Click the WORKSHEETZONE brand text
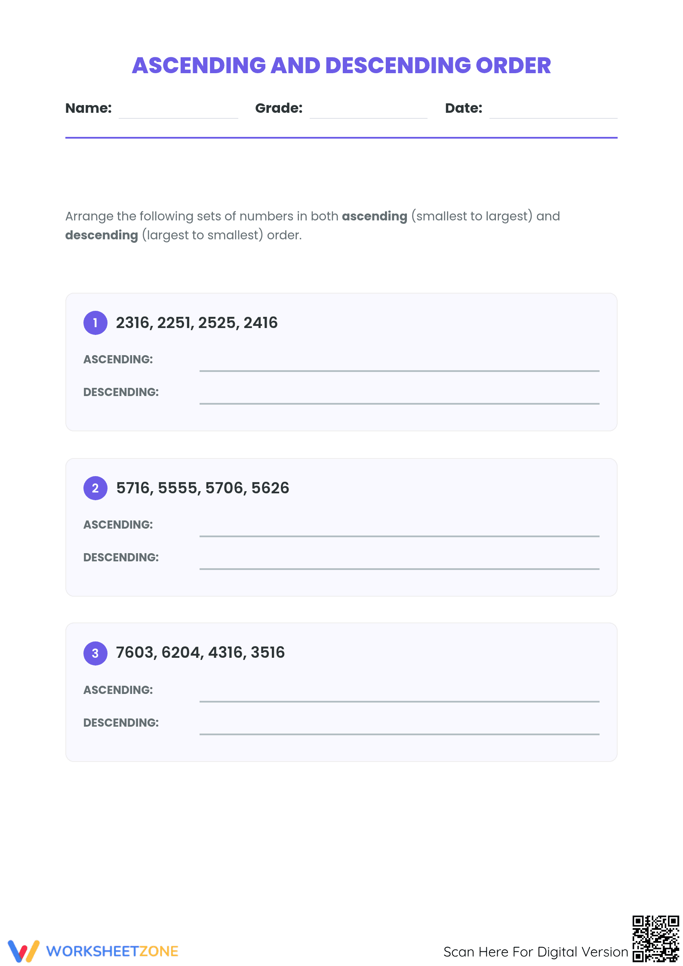Viewport: 683px width, 966px height. click(112, 951)
